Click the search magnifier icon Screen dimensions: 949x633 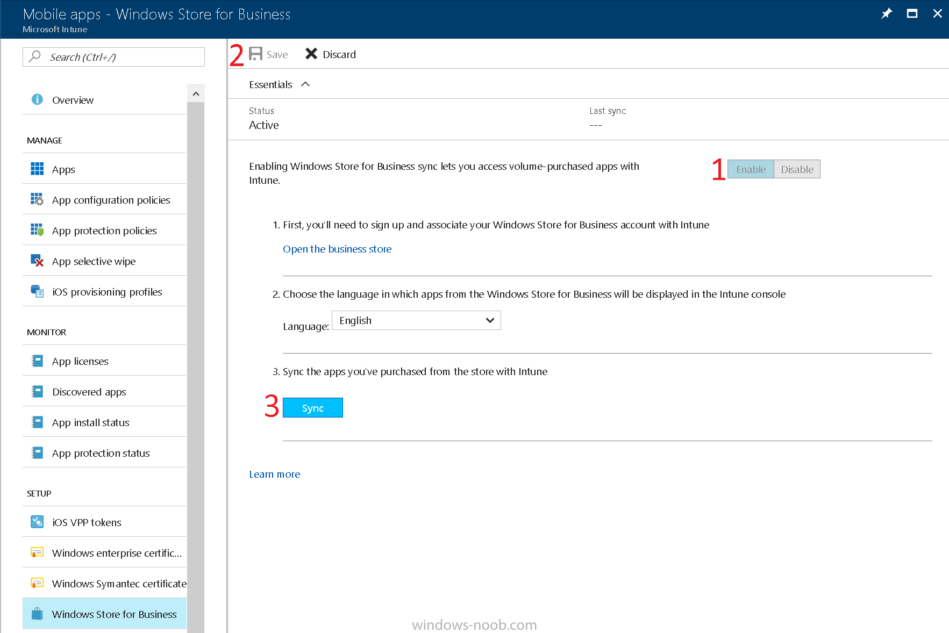point(35,56)
